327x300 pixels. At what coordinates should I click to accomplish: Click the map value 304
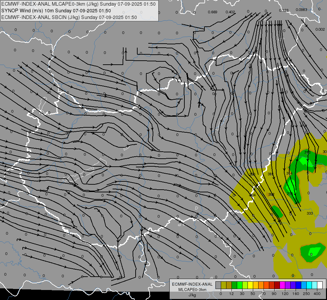[253, 195]
